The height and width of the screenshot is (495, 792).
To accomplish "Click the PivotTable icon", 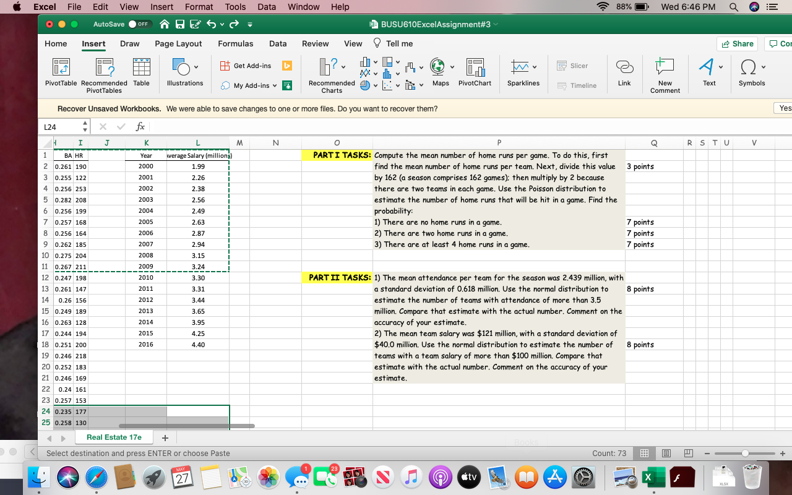I will [61, 72].
